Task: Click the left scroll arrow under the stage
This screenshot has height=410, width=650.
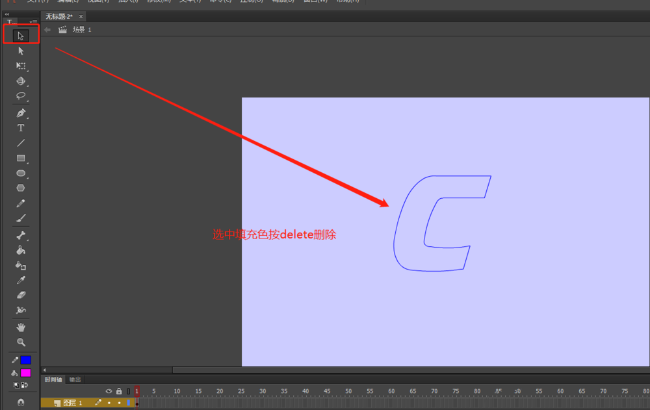Action: 44,370
